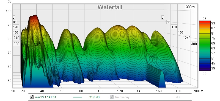Viewport: 220px width, 101px height.
Task: Click the 100 frequency axis tick label
Action: tap(100, 91)
